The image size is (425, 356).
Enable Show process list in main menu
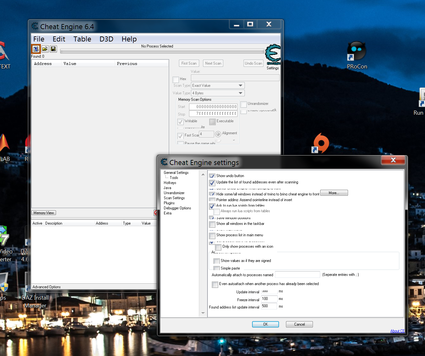[x=212, y=236]
